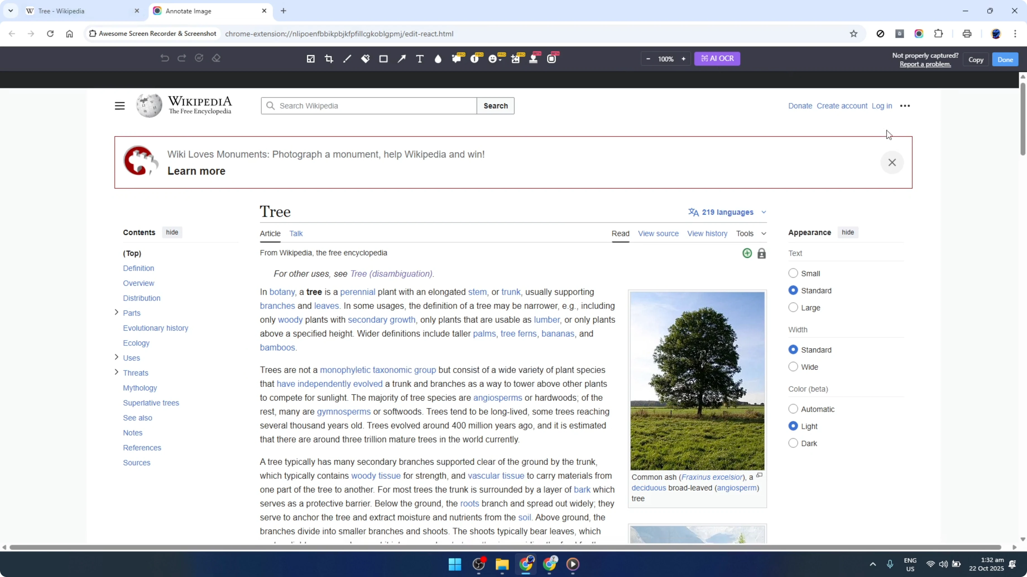Select the Crop tool
This screenshot has height=577, width=1027.
(328, 59)
